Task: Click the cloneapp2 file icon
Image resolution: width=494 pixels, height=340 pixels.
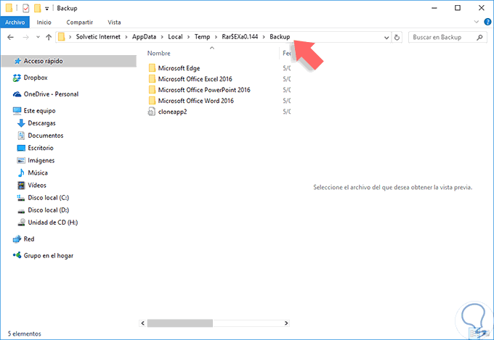Action: 152,112
